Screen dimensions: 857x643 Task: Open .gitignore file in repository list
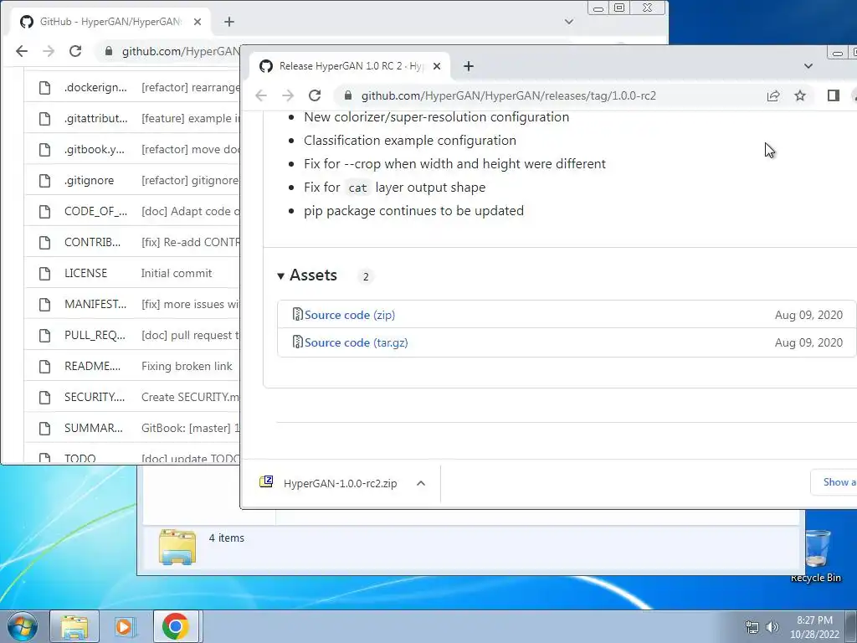[89, 181]
